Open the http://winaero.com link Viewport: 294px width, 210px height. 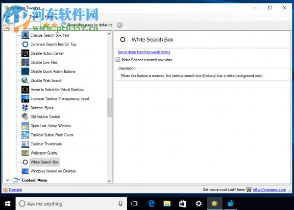click(x=269, y=189)
